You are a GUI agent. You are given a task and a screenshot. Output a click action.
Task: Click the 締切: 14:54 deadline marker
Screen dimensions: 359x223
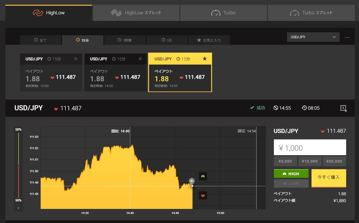point(247,131)
